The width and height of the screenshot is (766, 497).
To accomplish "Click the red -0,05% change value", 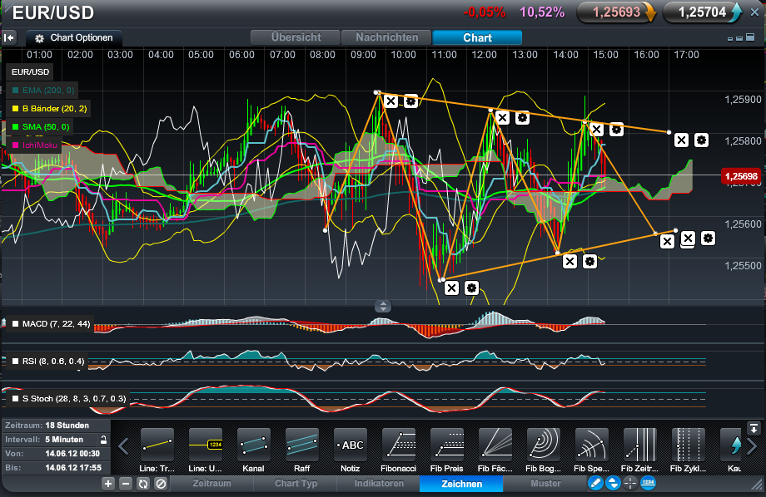I will pyautogui.click(x=484, y=12).
